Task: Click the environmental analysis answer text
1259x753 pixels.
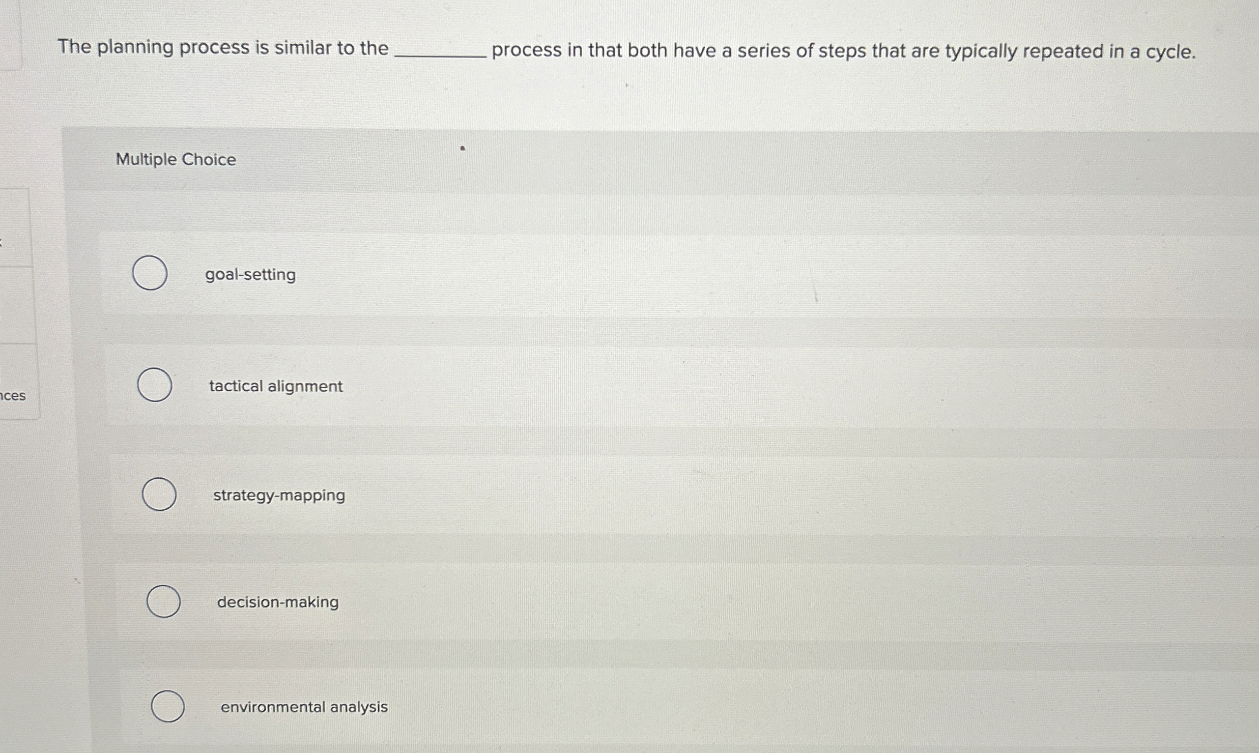Action: (304, 707)
